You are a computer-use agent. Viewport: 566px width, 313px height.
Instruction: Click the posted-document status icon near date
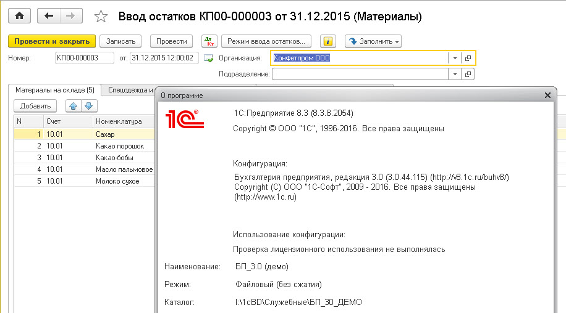pyautogui.click(x=209, y=58)
